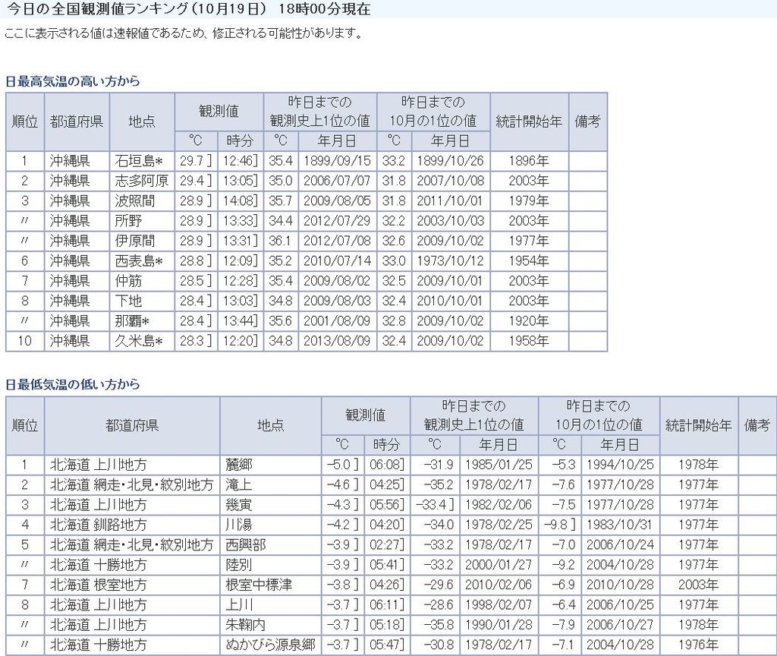Click the 北海道 釧路地方 prefecture cell
The image size is (777, 656).
point(99,525)
